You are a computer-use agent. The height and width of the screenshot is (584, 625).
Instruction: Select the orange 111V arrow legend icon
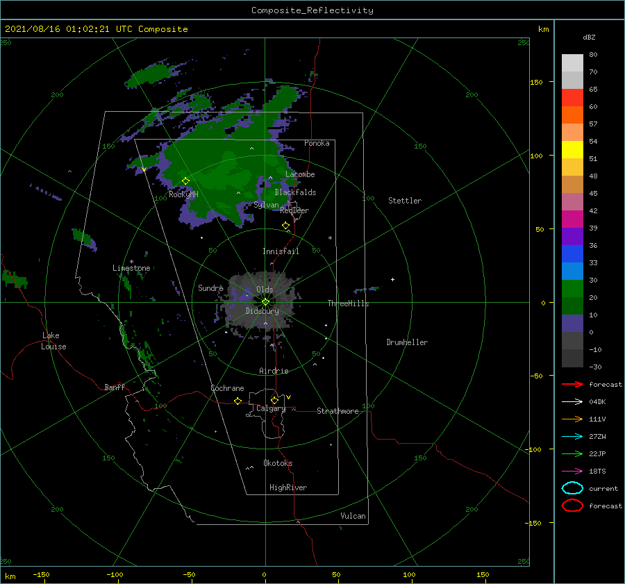pyautogui.click(x=572, y=419)
